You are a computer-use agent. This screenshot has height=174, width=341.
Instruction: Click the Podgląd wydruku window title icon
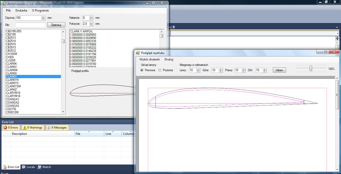click(x=138, y=53)
